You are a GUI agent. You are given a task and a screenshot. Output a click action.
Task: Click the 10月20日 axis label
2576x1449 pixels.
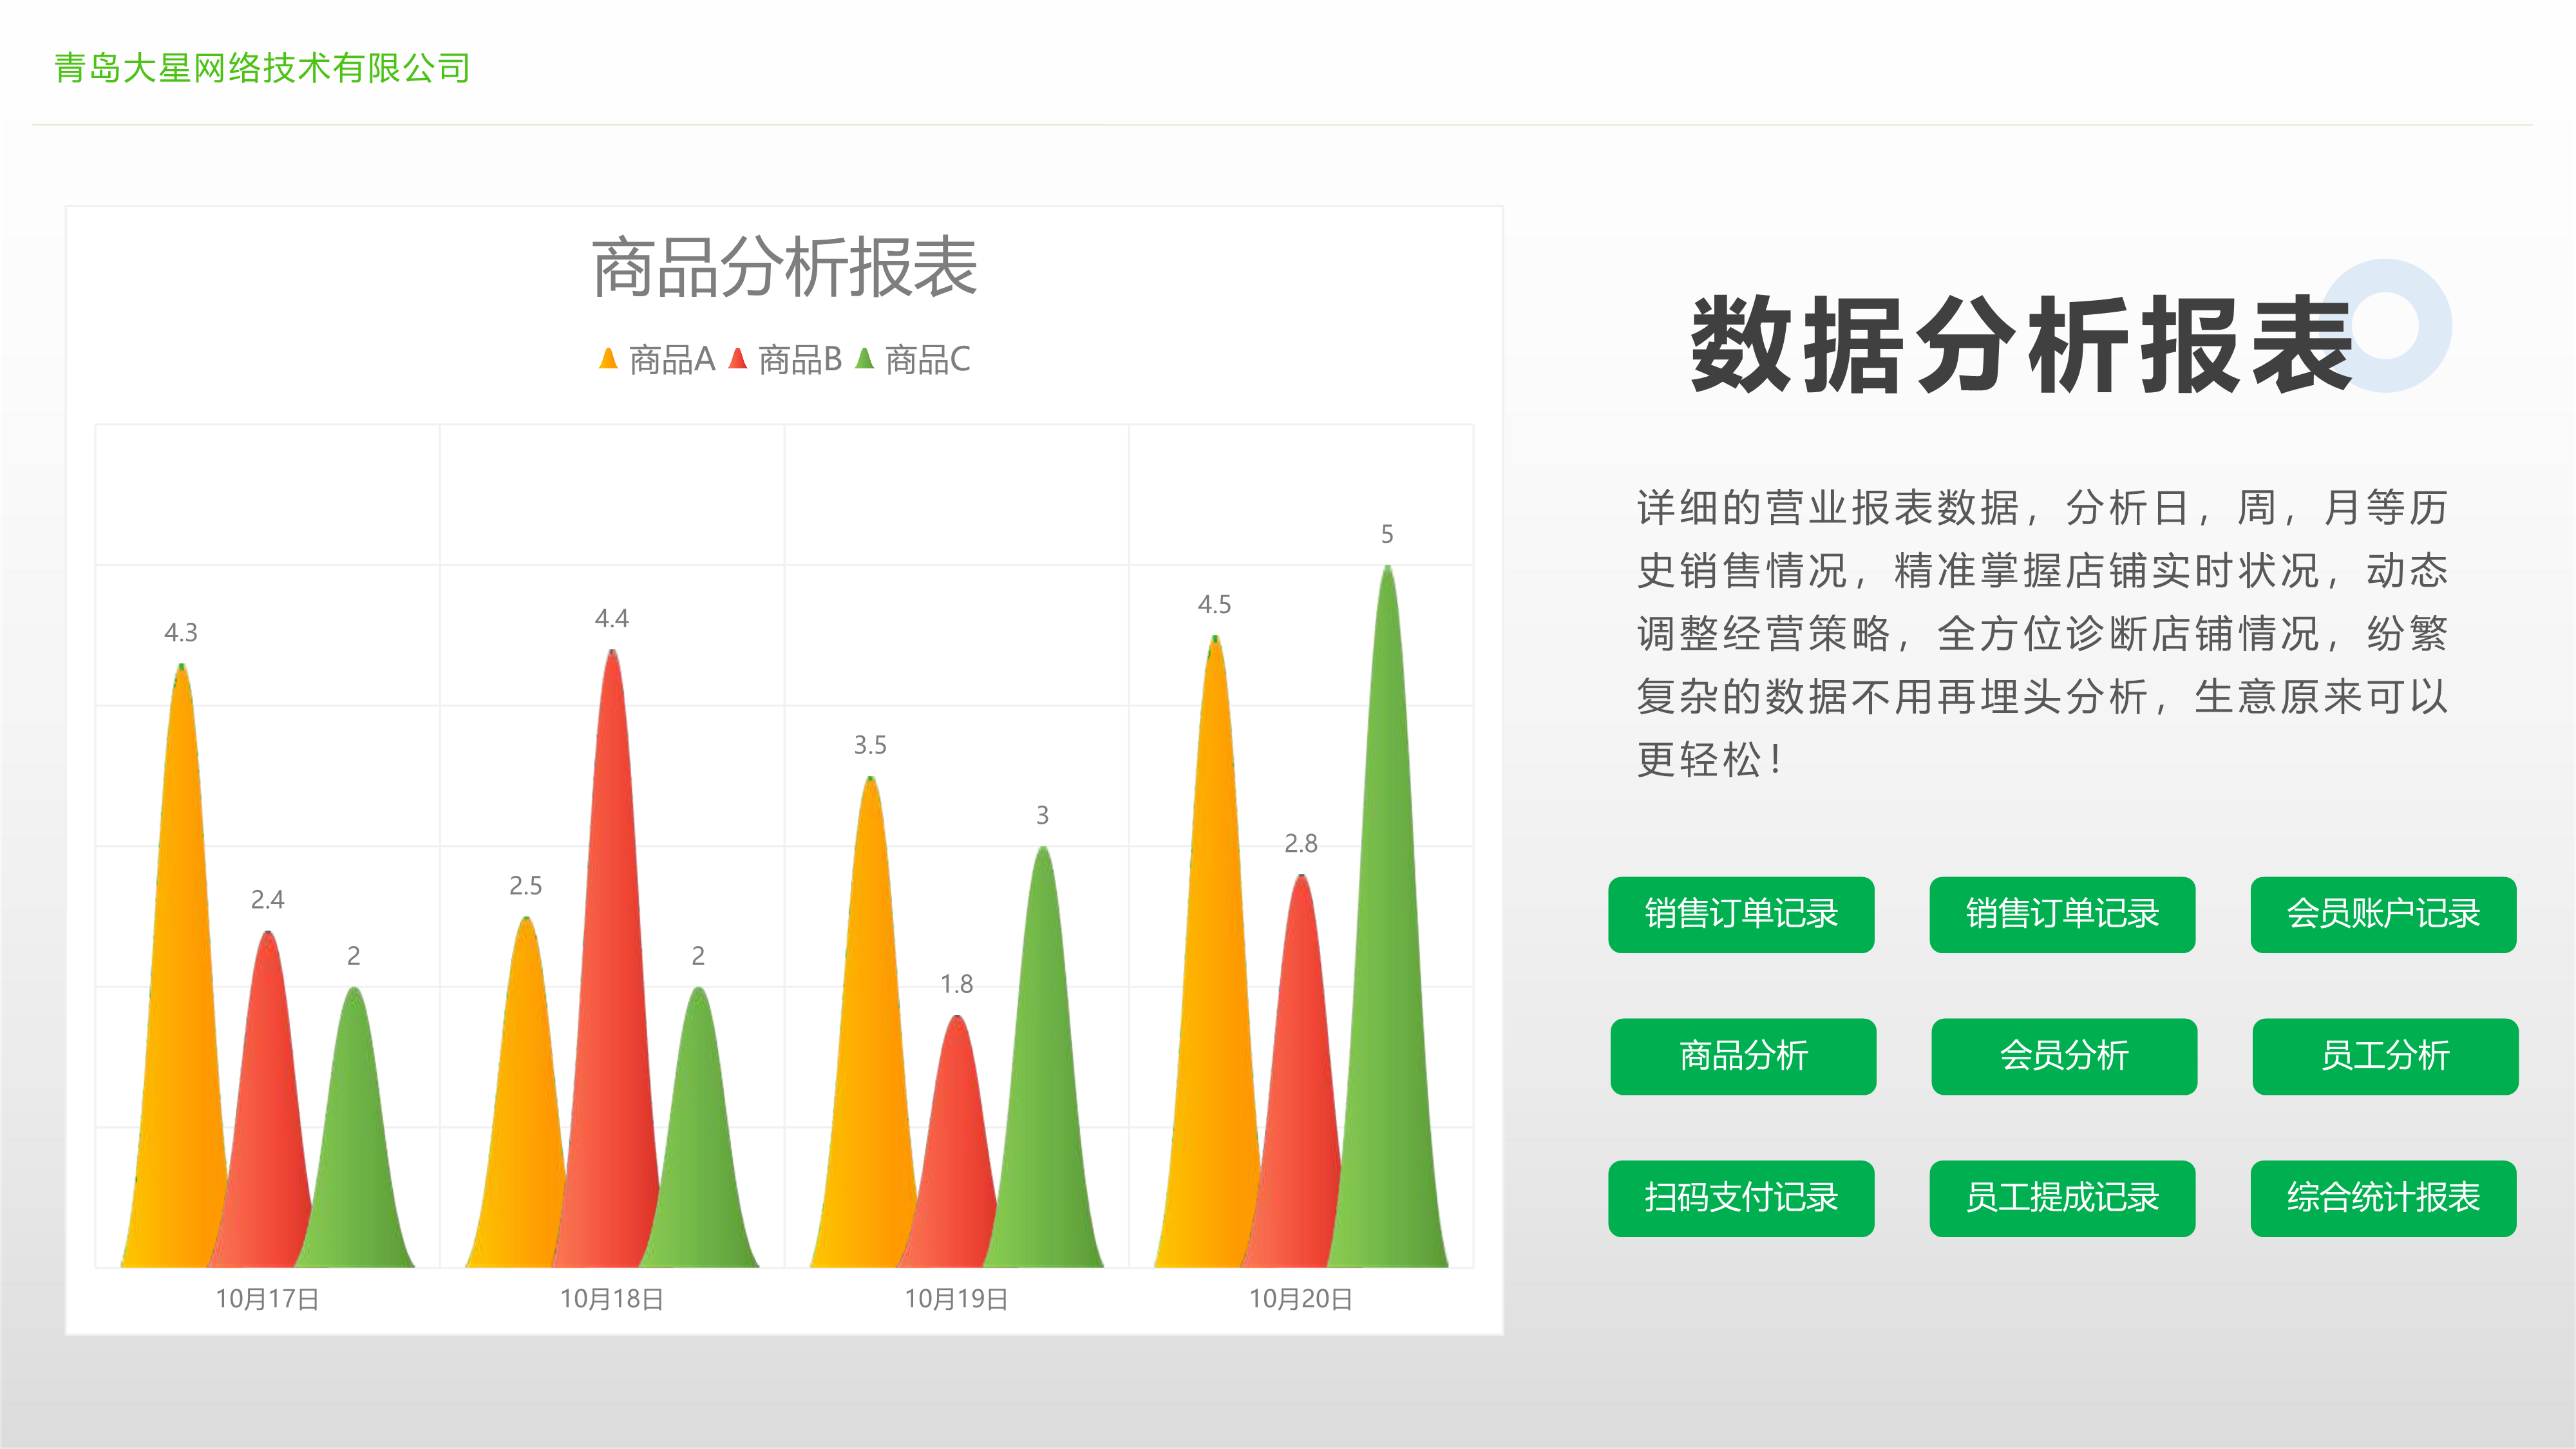click(x=1301, y=1299)
